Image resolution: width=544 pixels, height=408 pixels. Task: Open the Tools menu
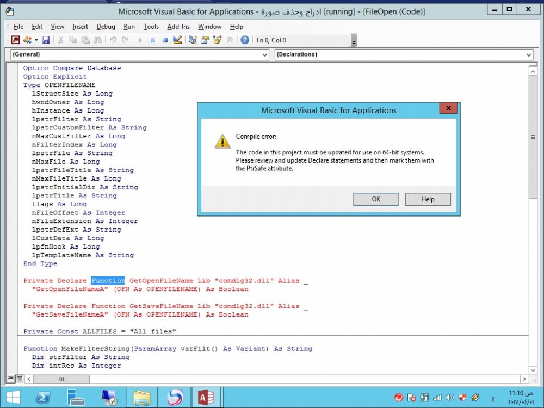151,27
